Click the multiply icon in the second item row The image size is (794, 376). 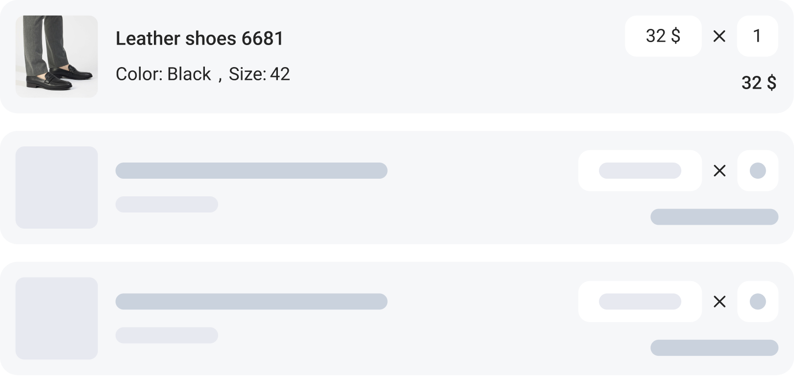[719, 170]
